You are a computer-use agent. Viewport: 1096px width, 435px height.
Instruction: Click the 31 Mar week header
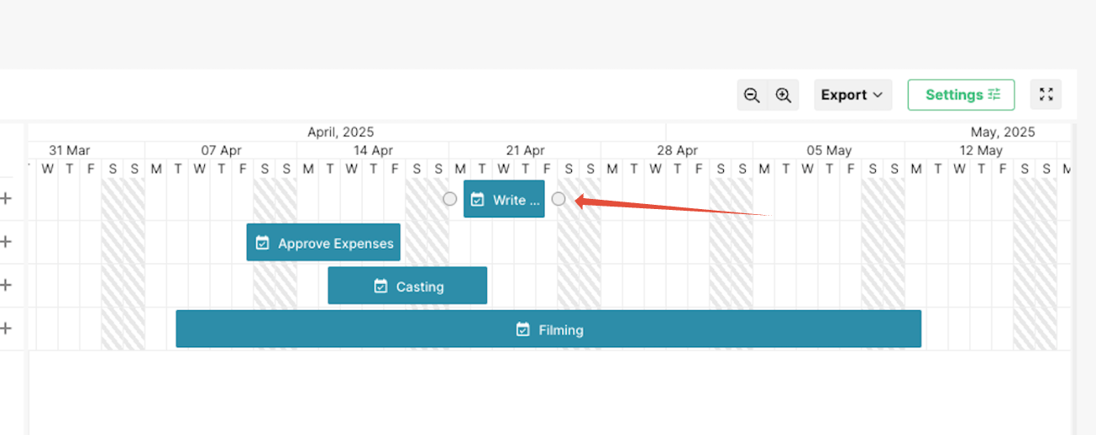tap(69, 150)
